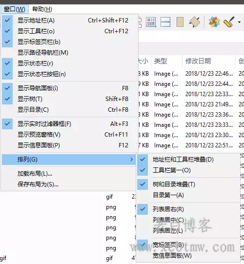Select 列表居右(R) layout option
The width and height of the screenshot is (244, 264).
coord(188,209)
